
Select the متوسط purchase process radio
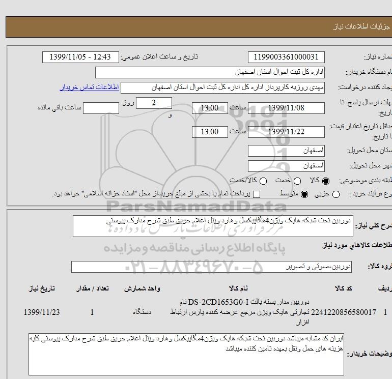tap(304, 194)
